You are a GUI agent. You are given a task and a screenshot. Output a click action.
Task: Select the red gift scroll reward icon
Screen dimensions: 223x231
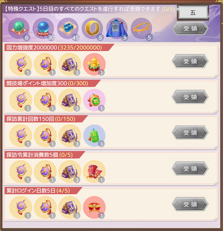(94, 172)
